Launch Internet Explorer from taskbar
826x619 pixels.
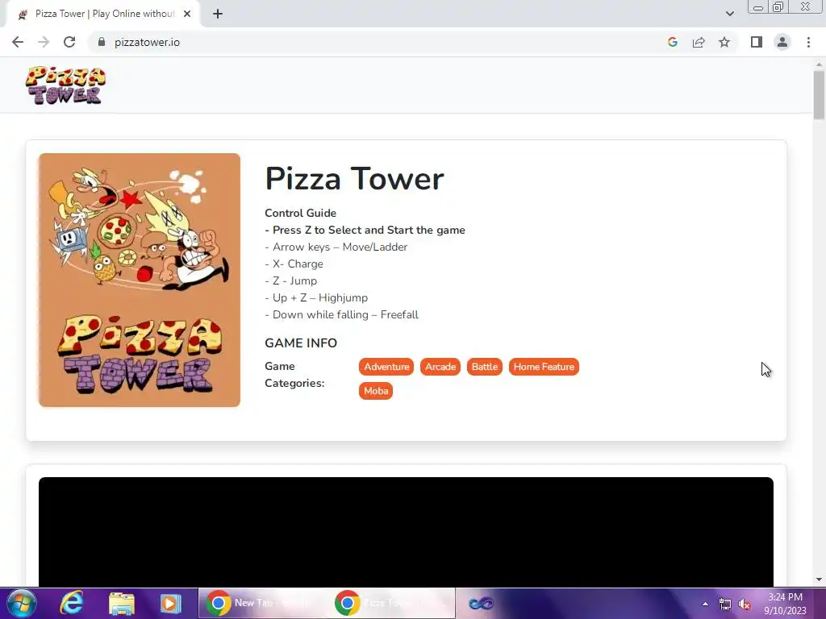click(x=72, y=603)
